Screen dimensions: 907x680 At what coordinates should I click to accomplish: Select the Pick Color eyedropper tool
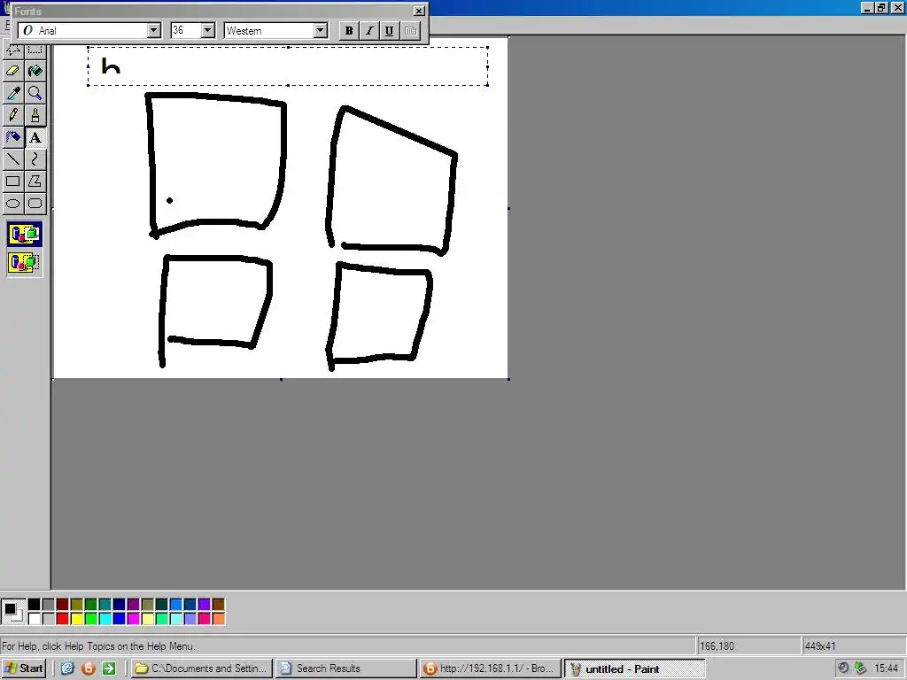(x=12, y=93)
